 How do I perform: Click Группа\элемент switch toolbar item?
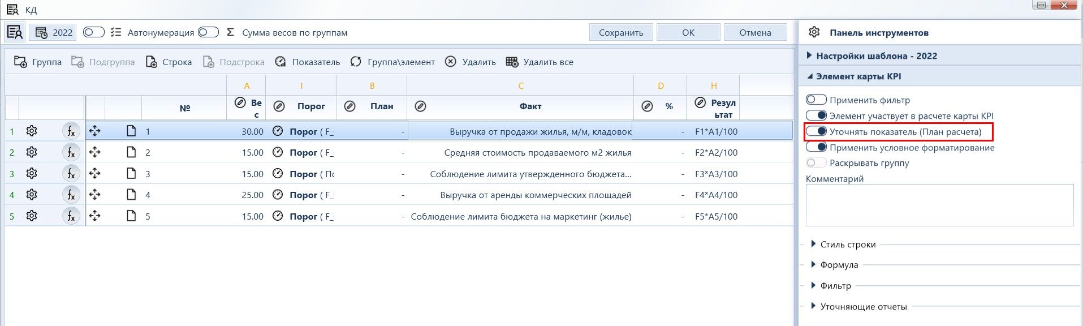(x=392, y=62)
